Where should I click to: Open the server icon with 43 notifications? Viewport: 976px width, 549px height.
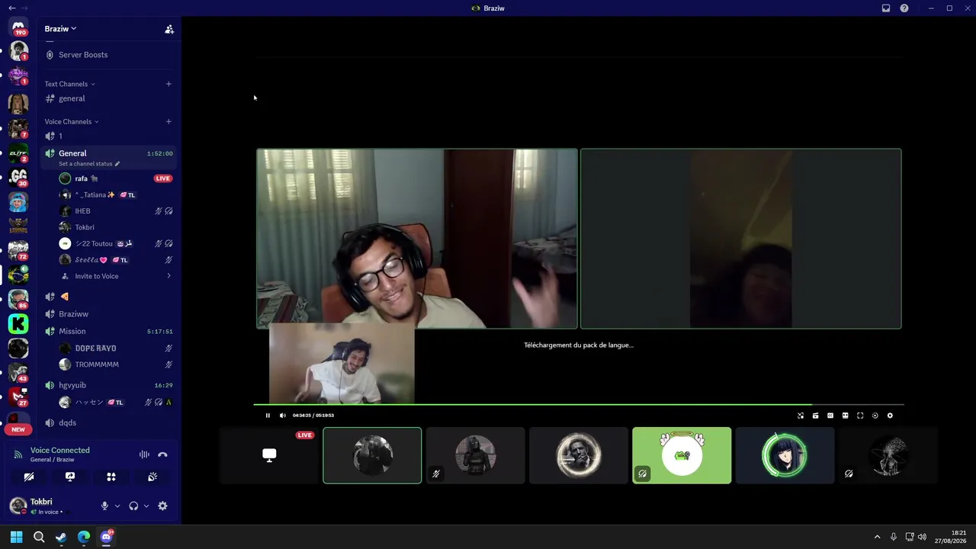point(18,373)
